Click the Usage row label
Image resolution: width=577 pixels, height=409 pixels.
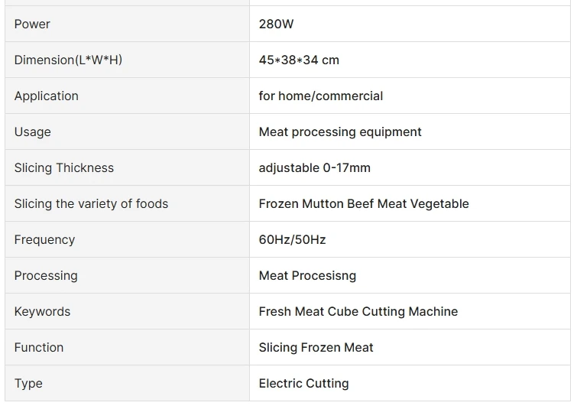pyautogui.click(x=32, y=131)
